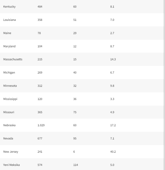The image size is (165, 170).
Task: Click the New Jersey row label
Action: pyautogui.click(x=11, y=152)
